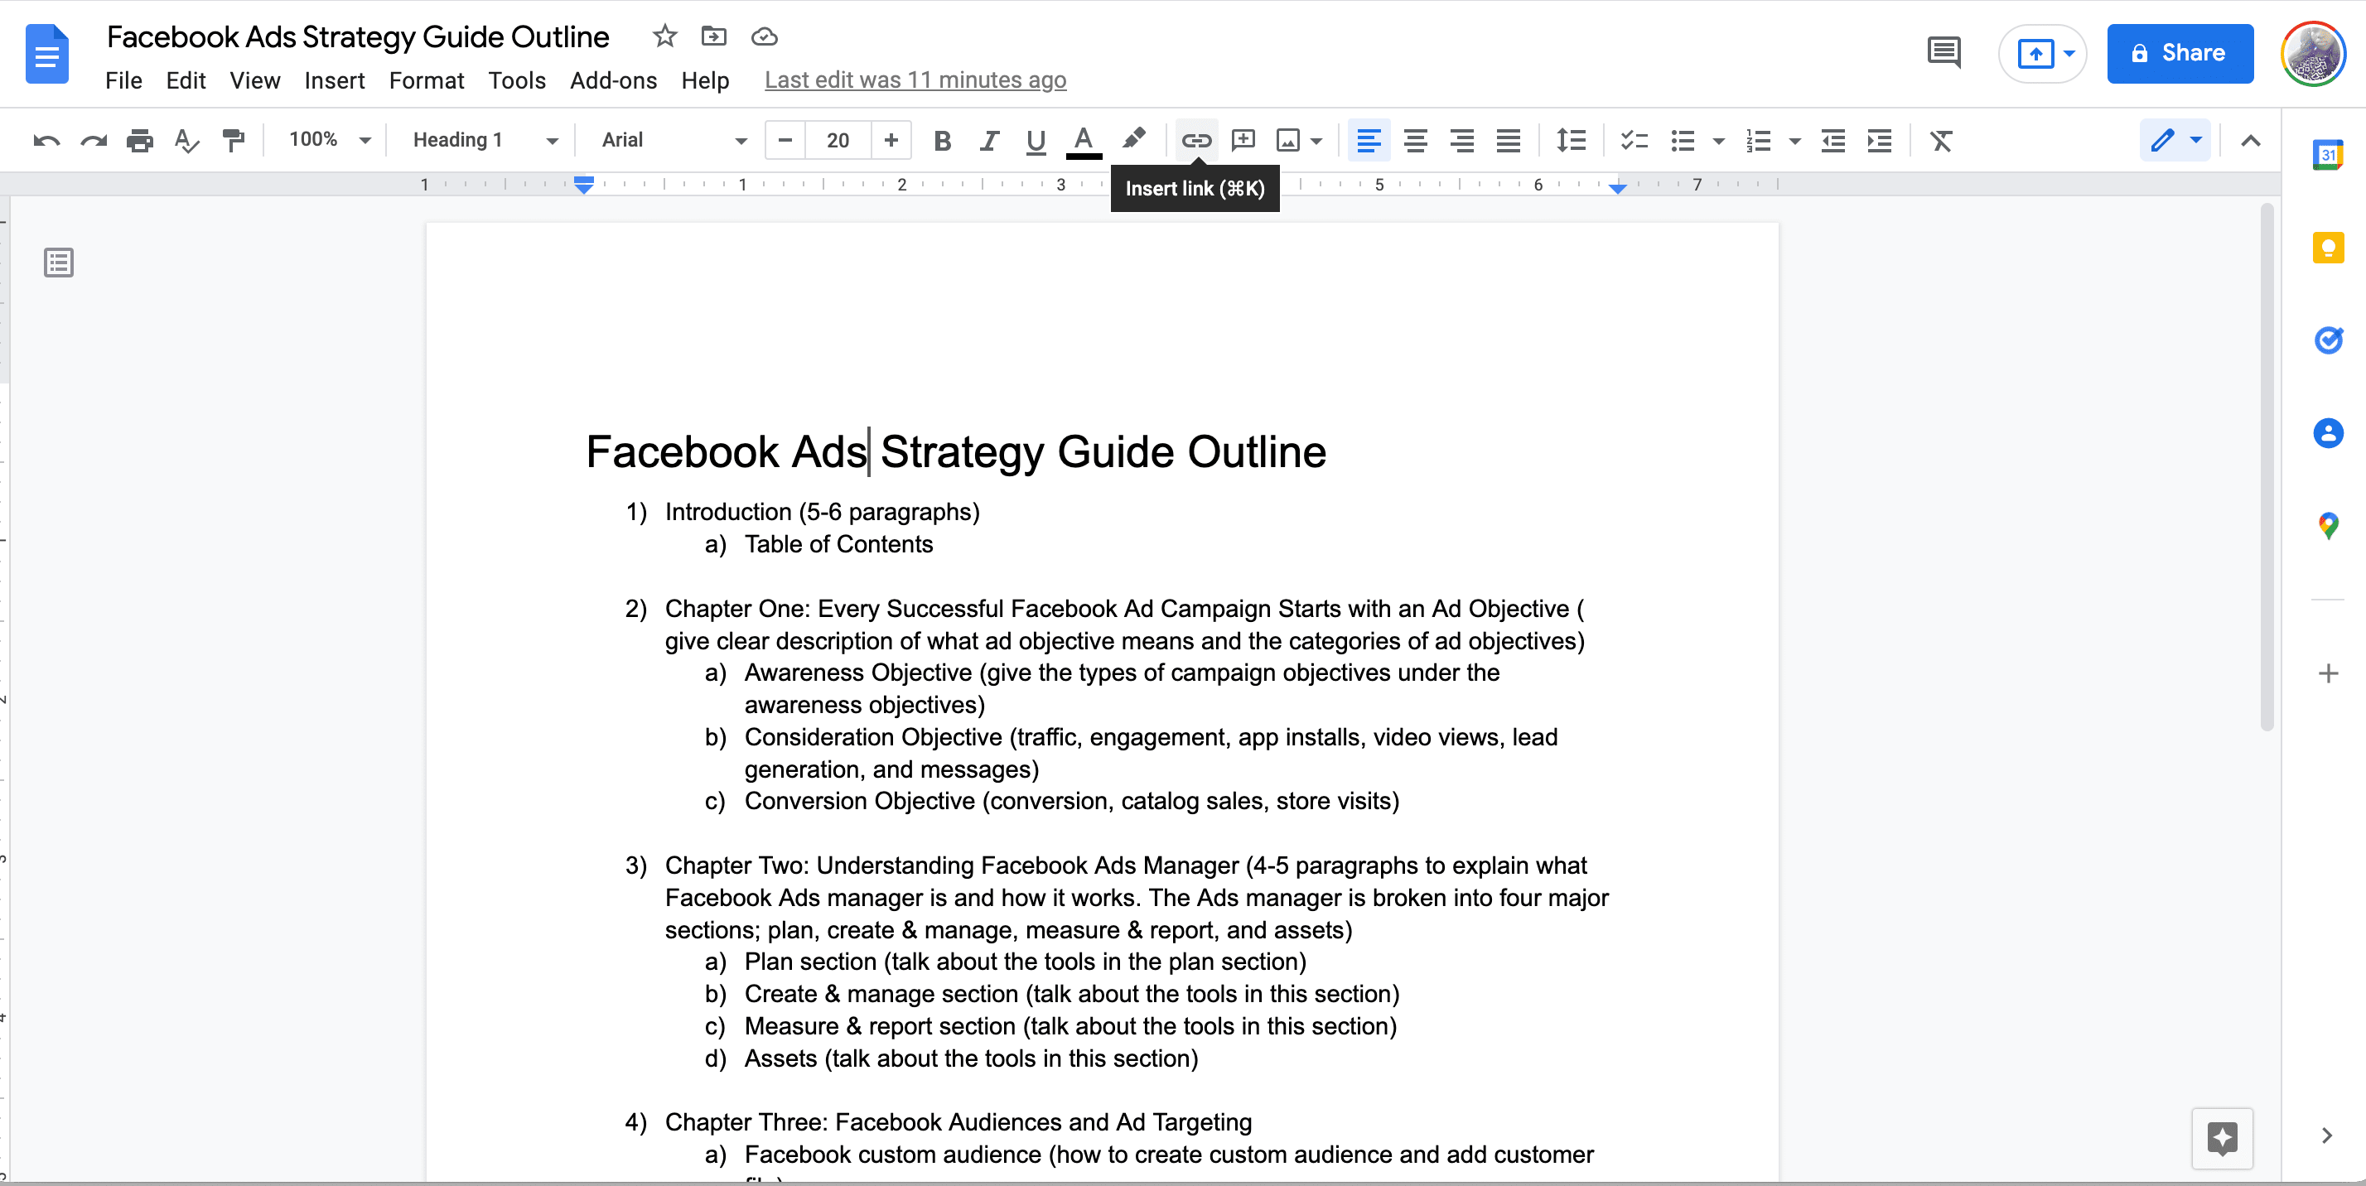Open Docs home via the blue logo

coord(47,55)
